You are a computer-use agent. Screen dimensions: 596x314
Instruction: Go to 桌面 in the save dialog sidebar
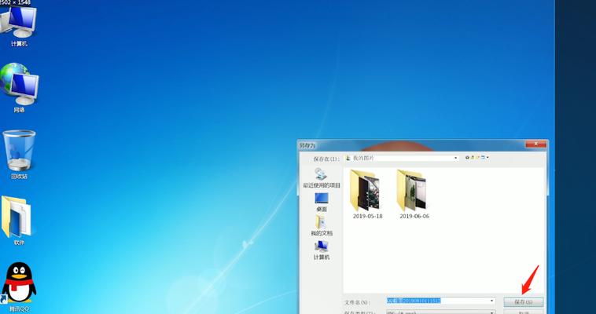[322, 203]
